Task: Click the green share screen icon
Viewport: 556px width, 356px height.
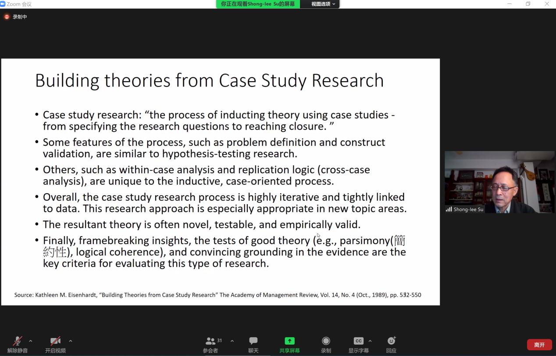Action: click(x=289, y=341)
